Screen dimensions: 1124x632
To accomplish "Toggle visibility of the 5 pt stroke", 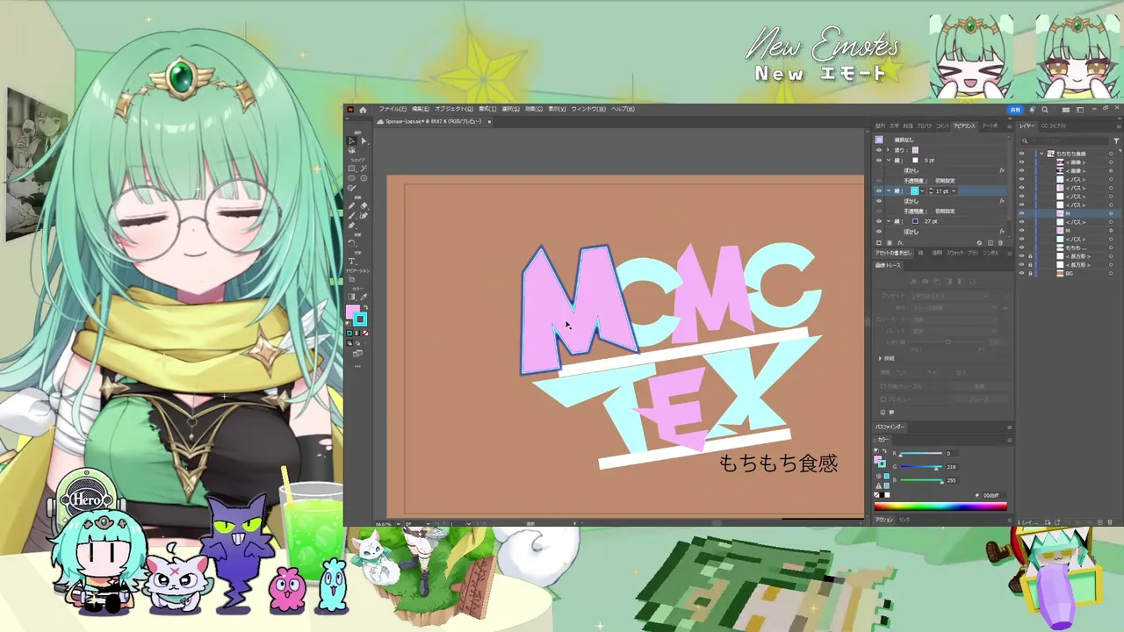I will pos(879,161).
